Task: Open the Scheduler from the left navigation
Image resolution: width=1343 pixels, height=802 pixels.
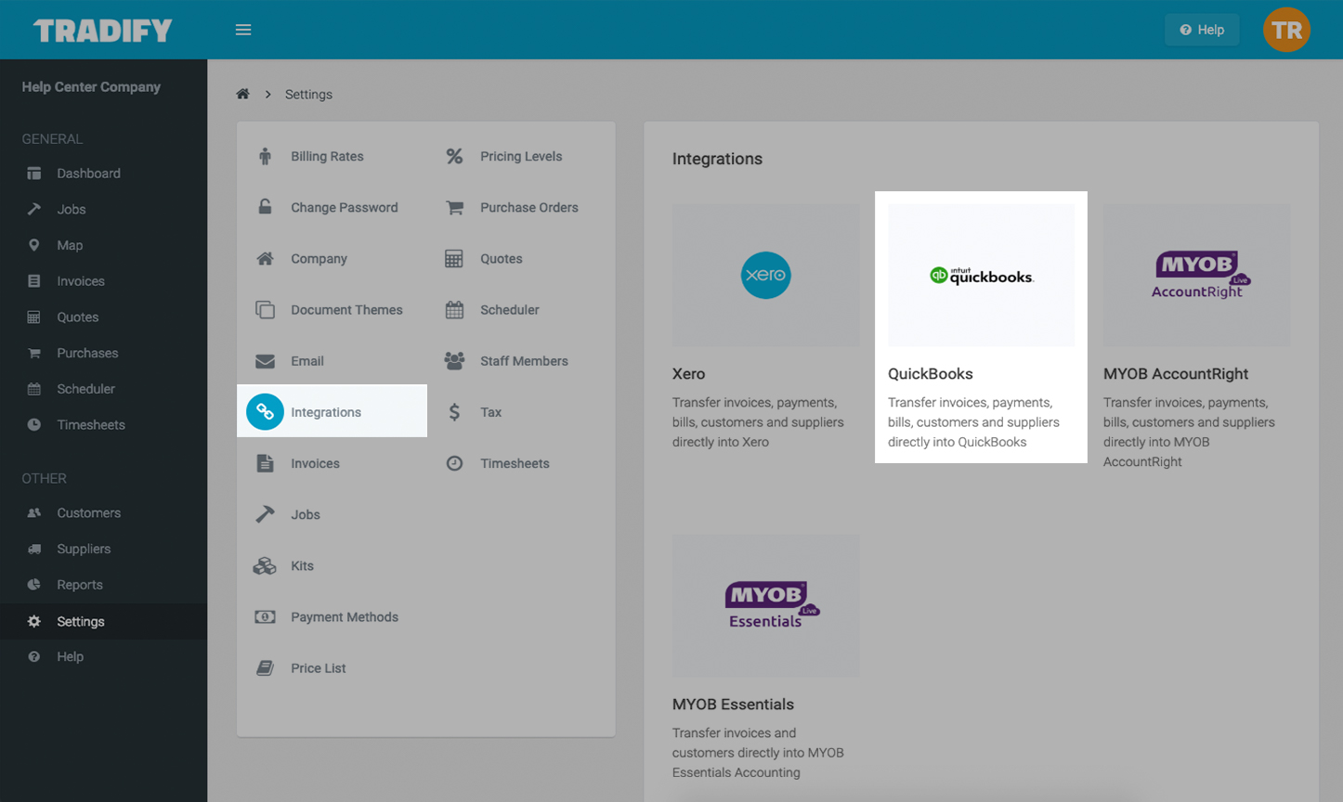Action: click(33, 388)
